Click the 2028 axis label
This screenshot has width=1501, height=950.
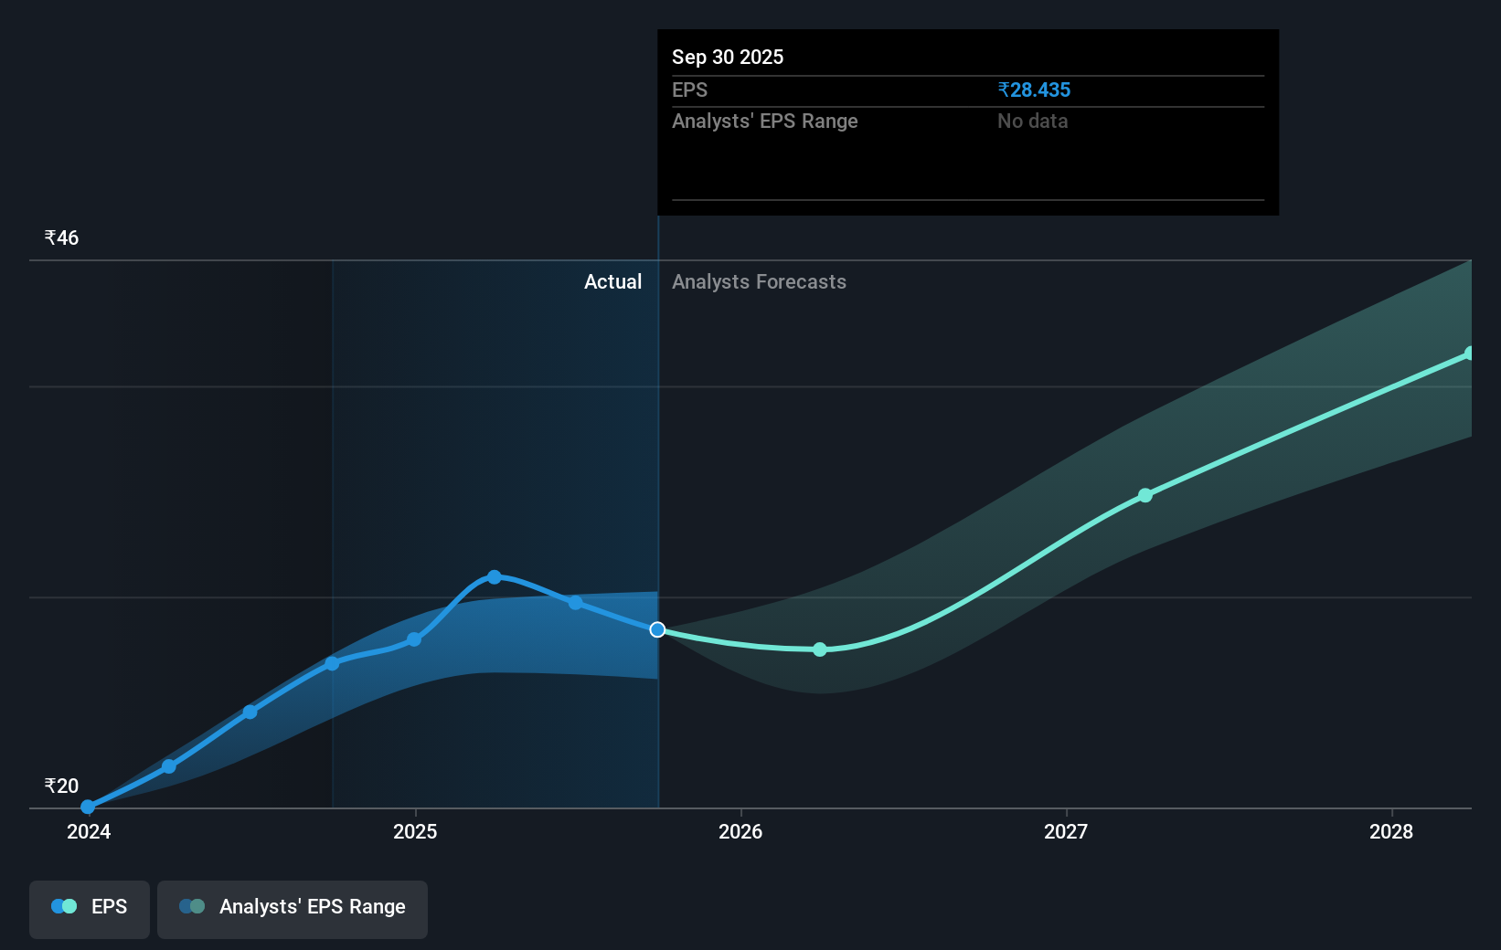click(x=1390, y=832)
